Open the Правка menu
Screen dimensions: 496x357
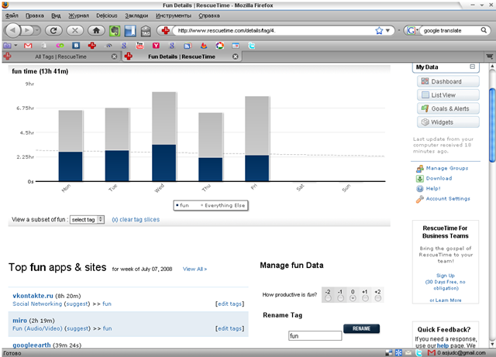coord(34,15)
